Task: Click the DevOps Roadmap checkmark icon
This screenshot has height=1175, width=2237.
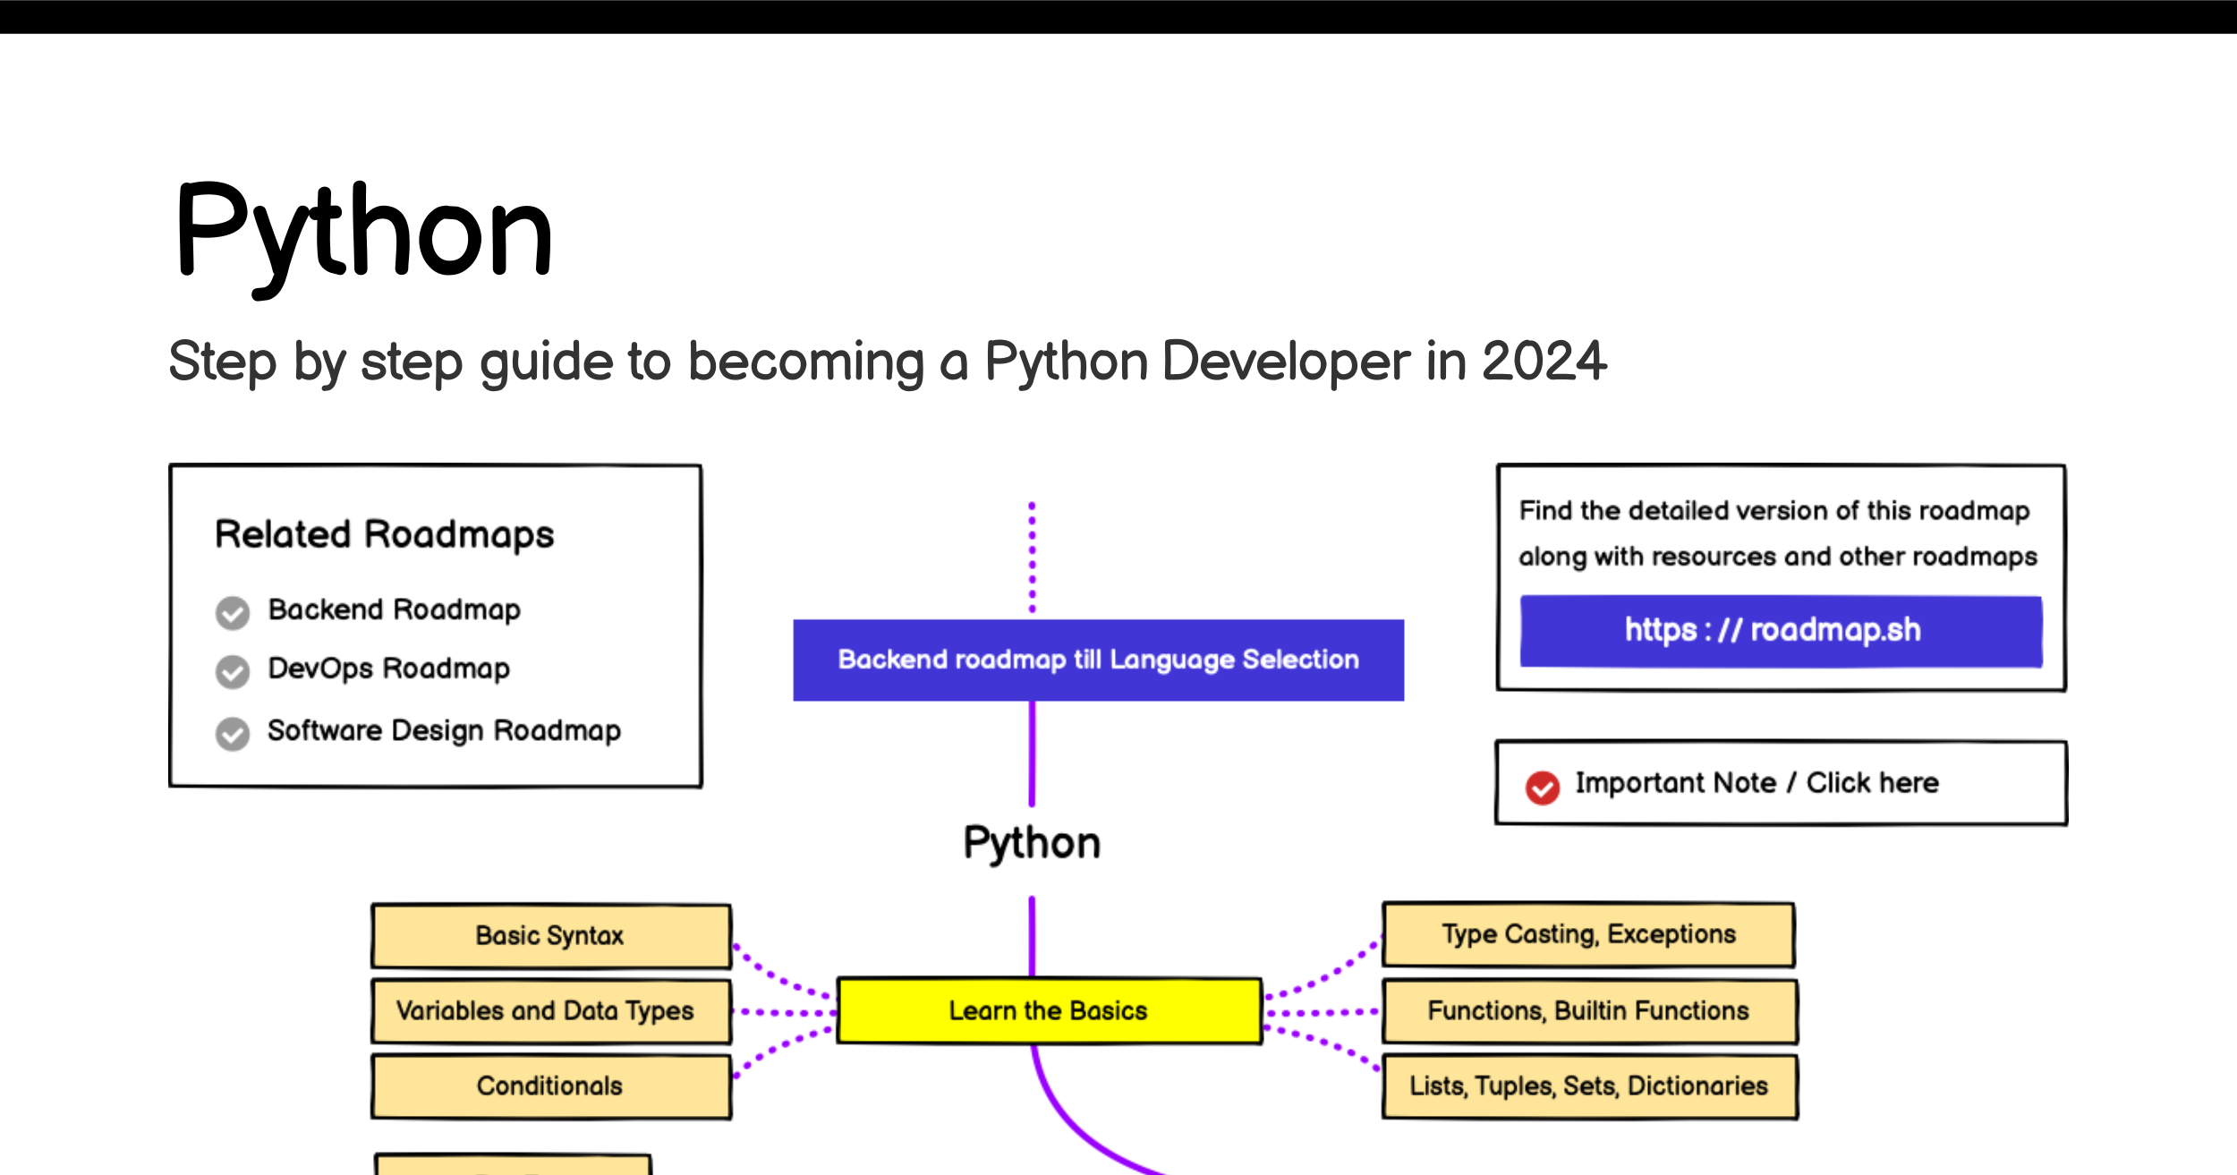Action: coord(233,672)
